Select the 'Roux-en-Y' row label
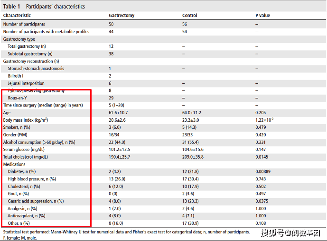The width and height of the screenshot is (327, 241). pyautogui.click(x=19, y=98)
